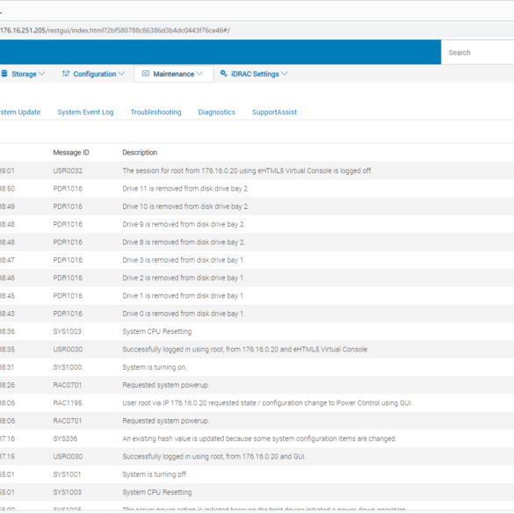Focus the Search input field
This screenshot has width=514, height=514.
point(478,53)
